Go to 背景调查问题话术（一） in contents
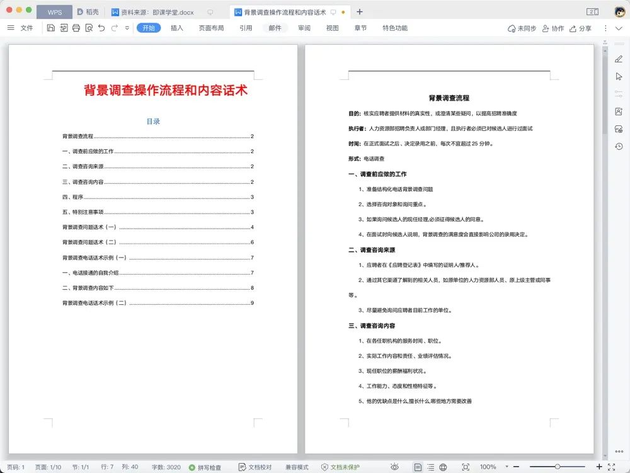 (x=158, y=227)
